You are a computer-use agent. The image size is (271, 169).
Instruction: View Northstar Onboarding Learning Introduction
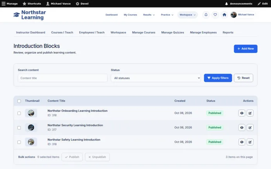(242, 113)
